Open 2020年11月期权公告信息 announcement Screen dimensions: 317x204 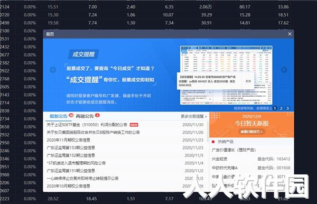68,140
